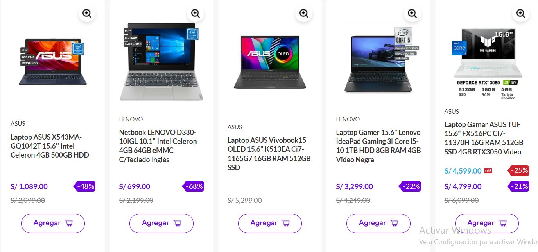Zoom the Lenovo IdeaPad Gaming 3i image
Image resolution: width=538 pixels, height=252 pixels.
coord(412,14)
